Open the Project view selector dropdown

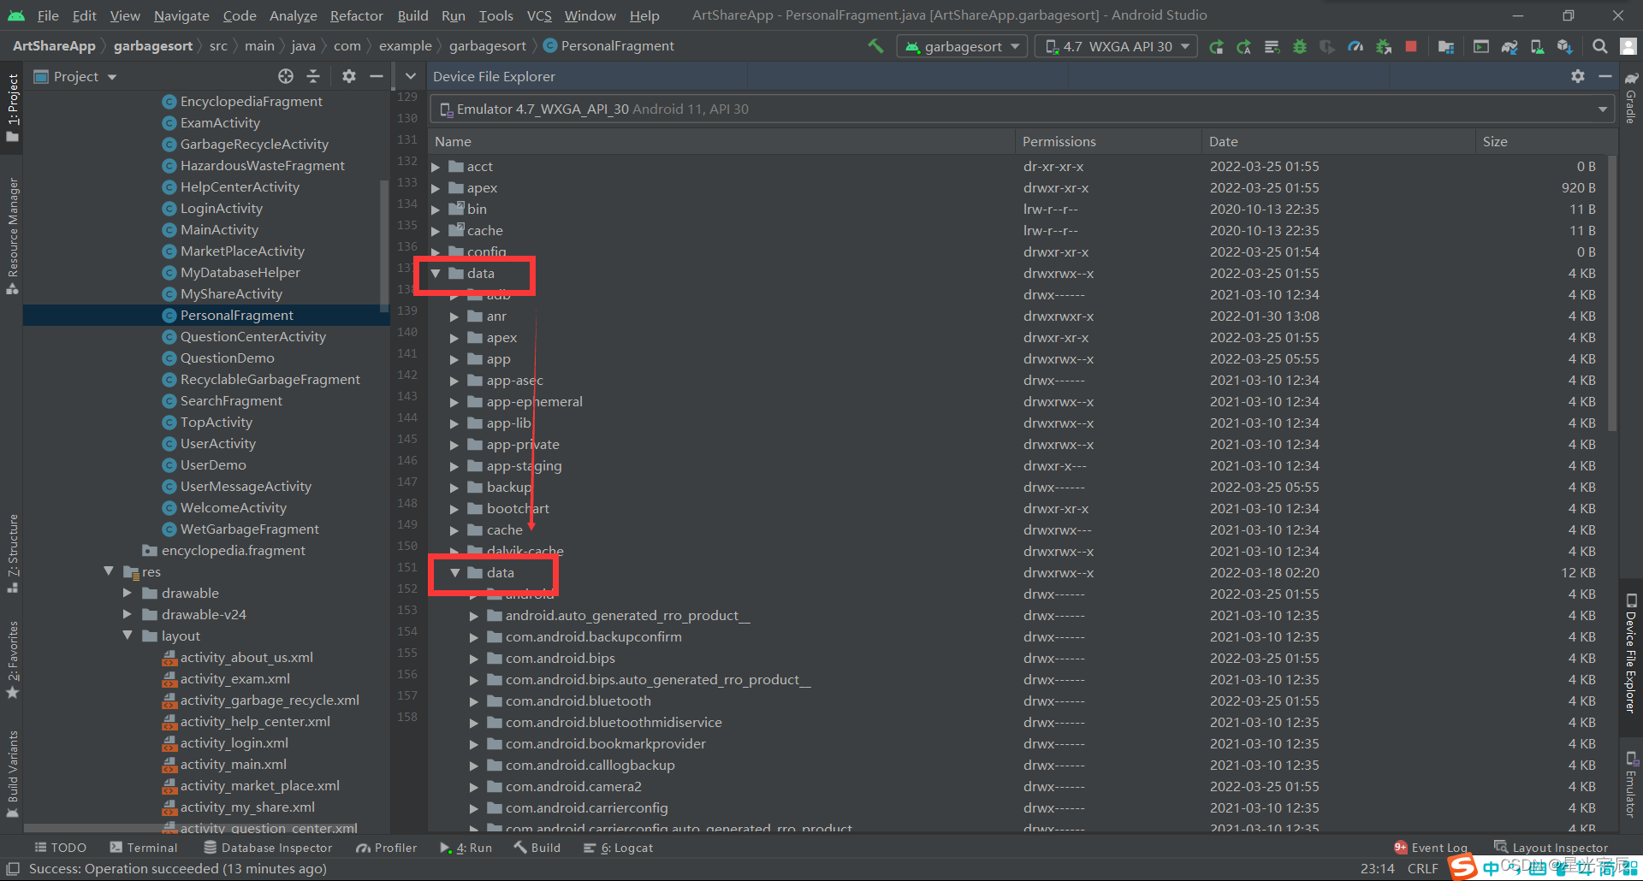(74, 76)
